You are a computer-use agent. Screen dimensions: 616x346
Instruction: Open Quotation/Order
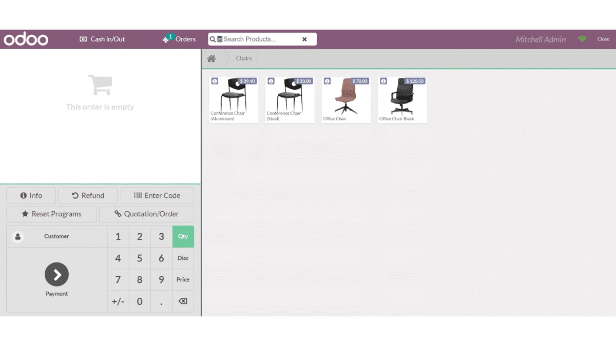[146, 214]
